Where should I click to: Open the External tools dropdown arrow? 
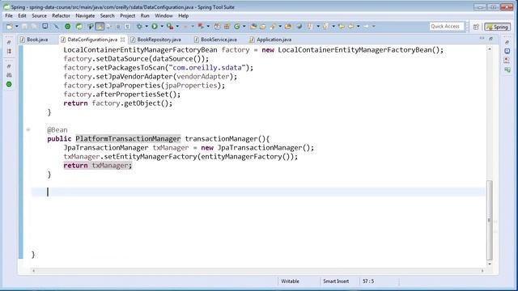pyautogui.click(x=177, y=27)
